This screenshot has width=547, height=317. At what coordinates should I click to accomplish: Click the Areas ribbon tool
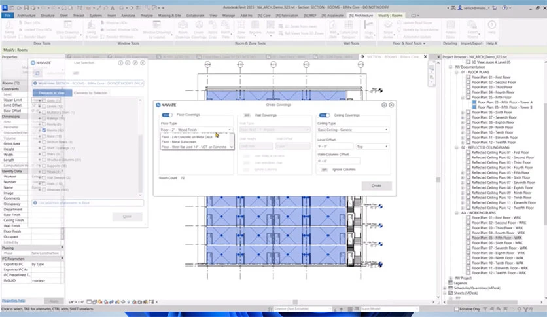click(x=270, y=28)
